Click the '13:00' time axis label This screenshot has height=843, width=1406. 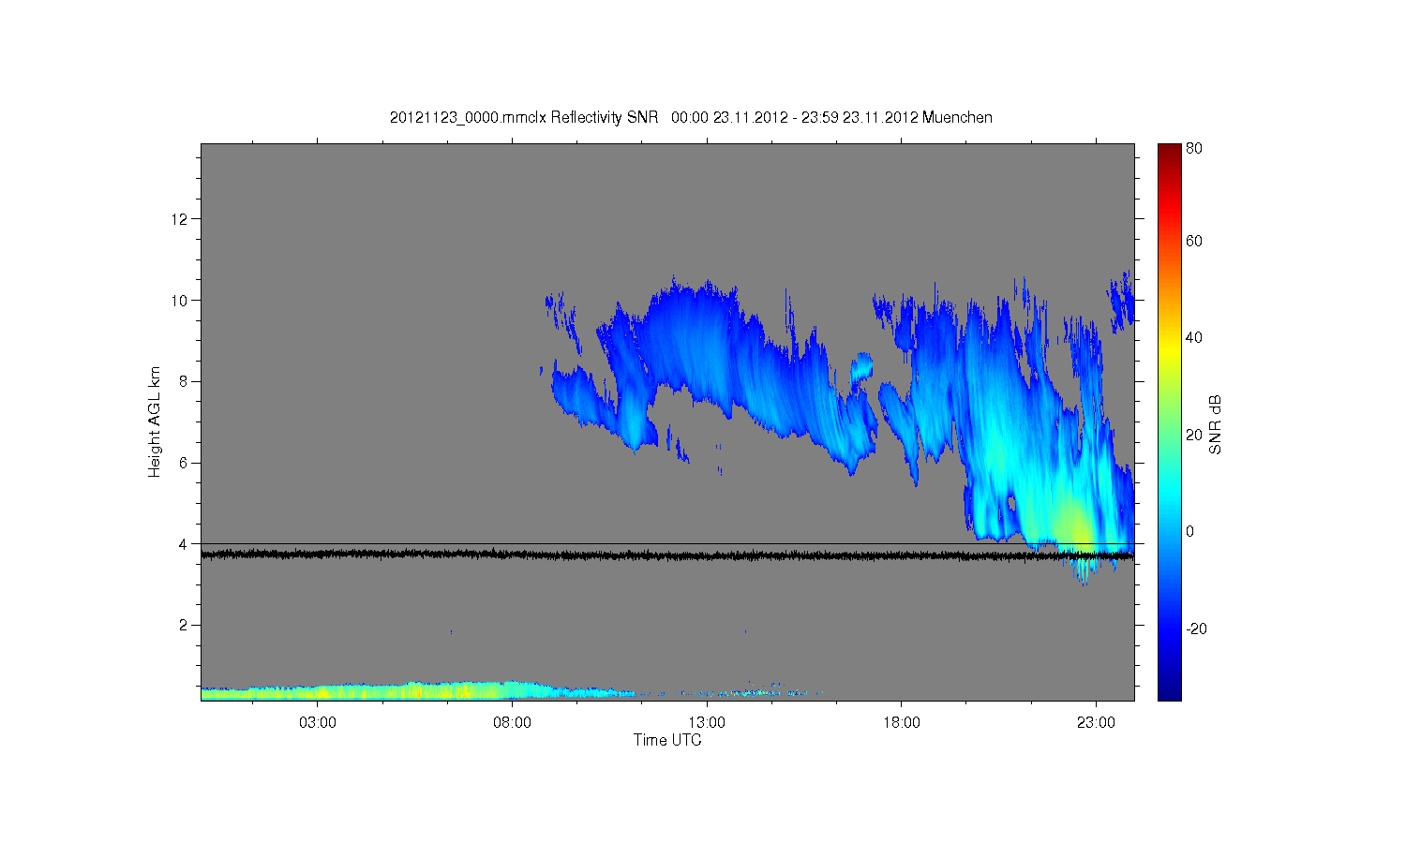pyautogui.click(x=707, y=723)
